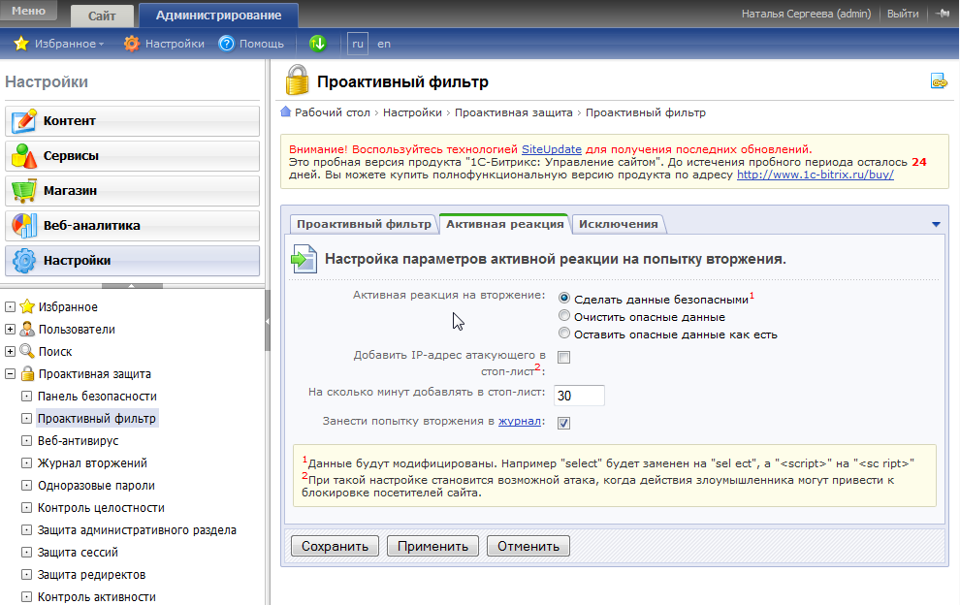960x605 pixels.
Task: Enable adding attacker IP to stop-list
Action: [x=563, y=358]
